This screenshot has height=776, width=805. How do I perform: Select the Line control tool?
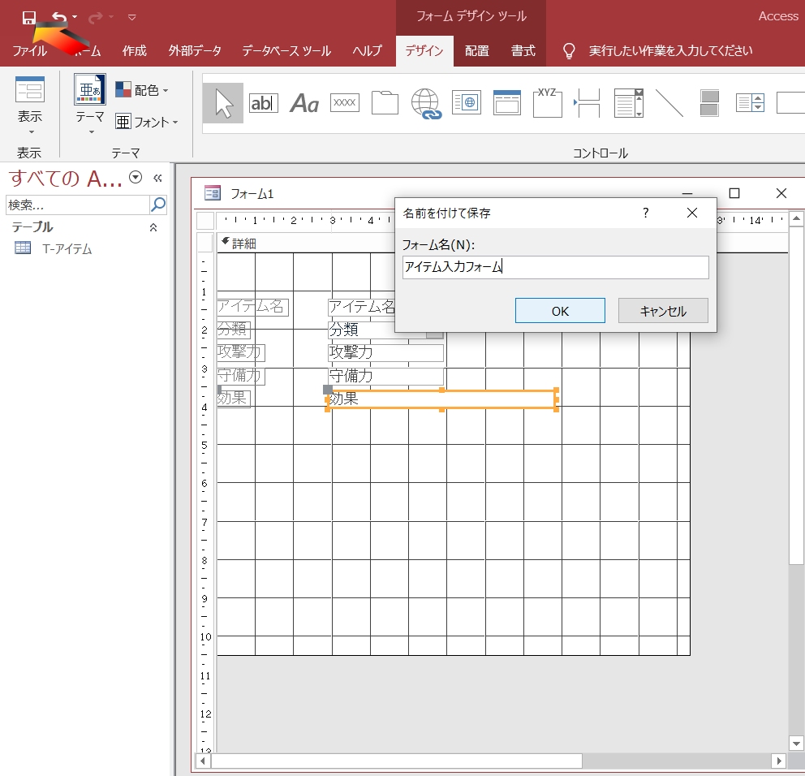click(669, 103)
